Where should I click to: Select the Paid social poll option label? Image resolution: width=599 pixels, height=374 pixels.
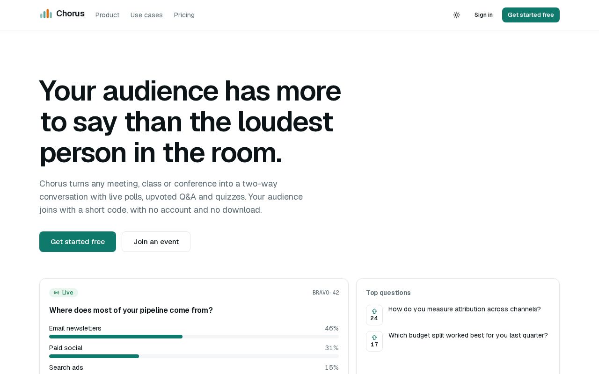66,348
